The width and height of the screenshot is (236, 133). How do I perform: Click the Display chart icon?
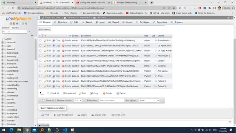pos(93,115)
